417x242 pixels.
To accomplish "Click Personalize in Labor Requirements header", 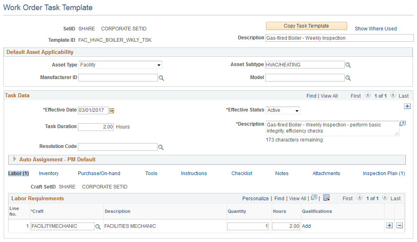I will (255, 198).
